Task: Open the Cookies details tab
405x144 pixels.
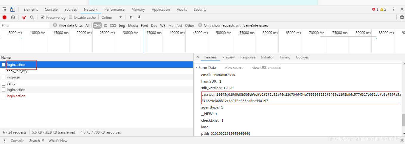Action: coord(302,57)
